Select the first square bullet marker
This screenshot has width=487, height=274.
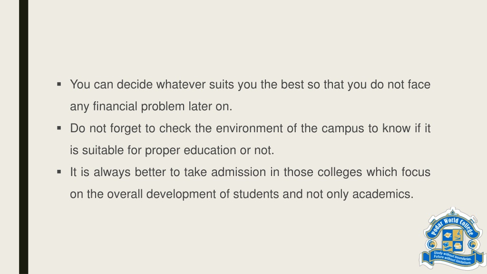(59, 84)
